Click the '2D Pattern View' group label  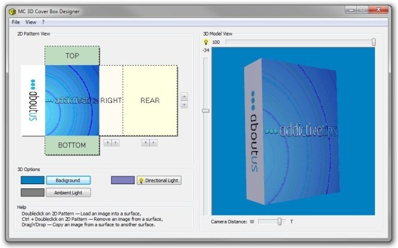tap(34, 34)
